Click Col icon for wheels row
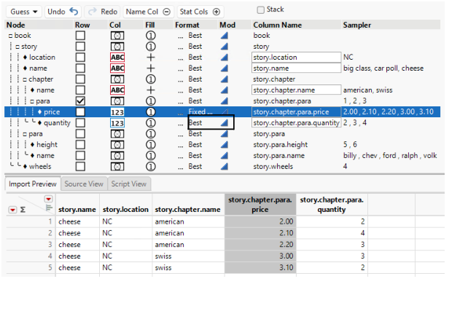 pos(117,167)
